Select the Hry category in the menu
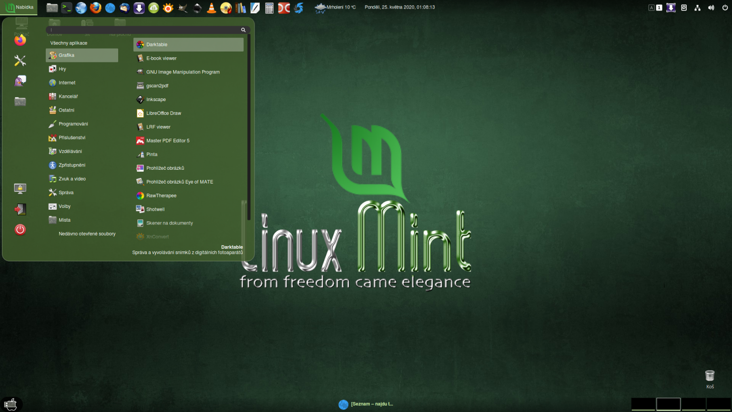This screenshot has width=732, height=412. [x=62, y=69]
